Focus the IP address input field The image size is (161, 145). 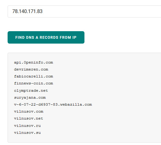[84, 12]
